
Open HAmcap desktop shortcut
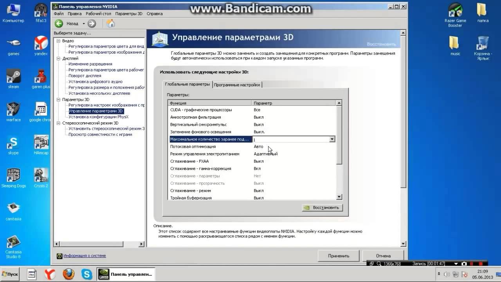tap(41, 145)
